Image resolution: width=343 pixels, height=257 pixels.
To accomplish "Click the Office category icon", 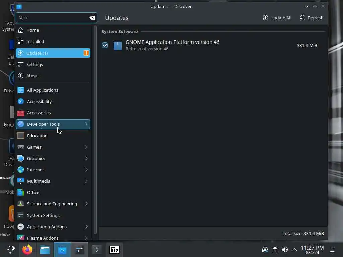I will [x=21, y=192].
